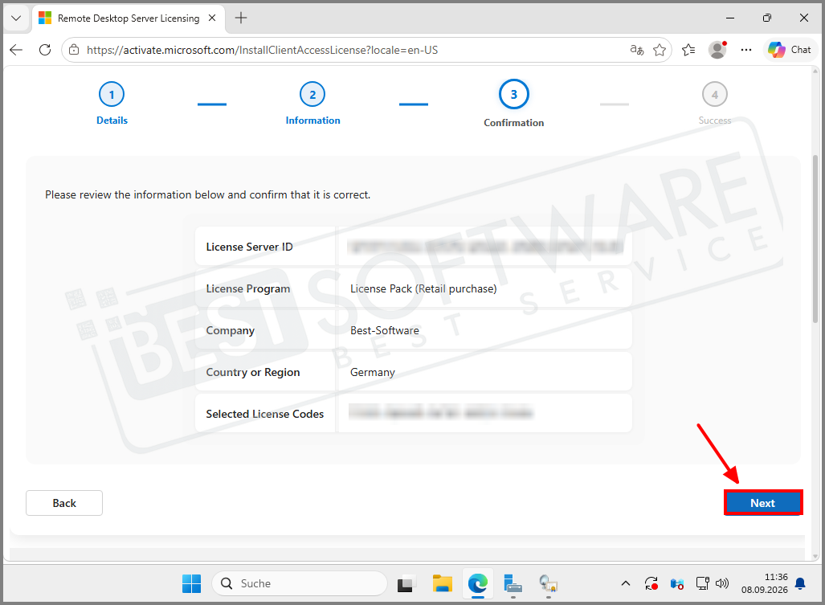Click the tray icon right of sync
825x605 pixels.
pyautogui.click(x=676, y=583)
